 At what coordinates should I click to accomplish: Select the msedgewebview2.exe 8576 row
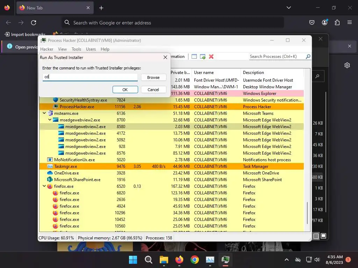[171, 153]
